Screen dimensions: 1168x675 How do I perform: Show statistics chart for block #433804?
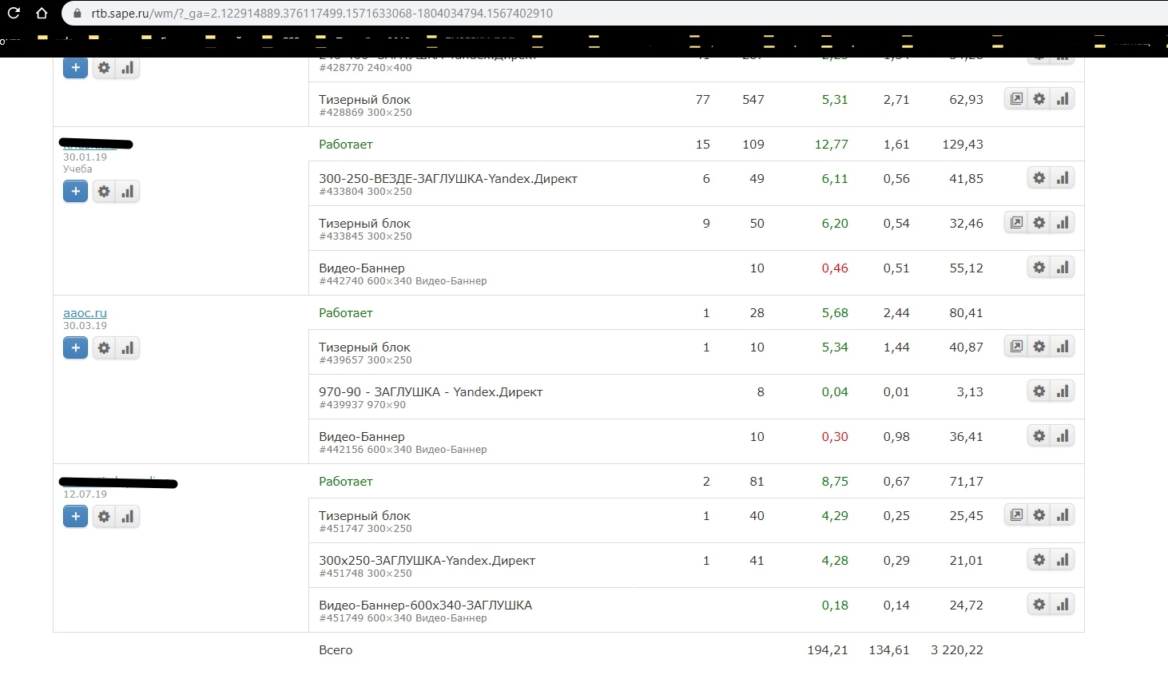coord(1063,178)
